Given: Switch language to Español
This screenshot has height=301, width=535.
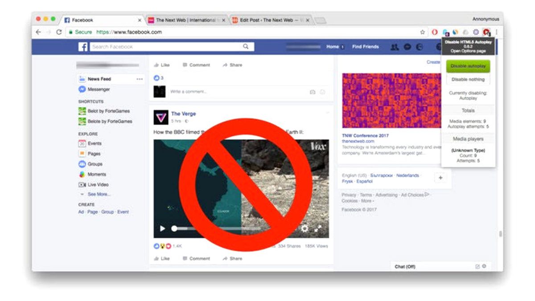Looking at the screenshot, I should tap(365, 182).
